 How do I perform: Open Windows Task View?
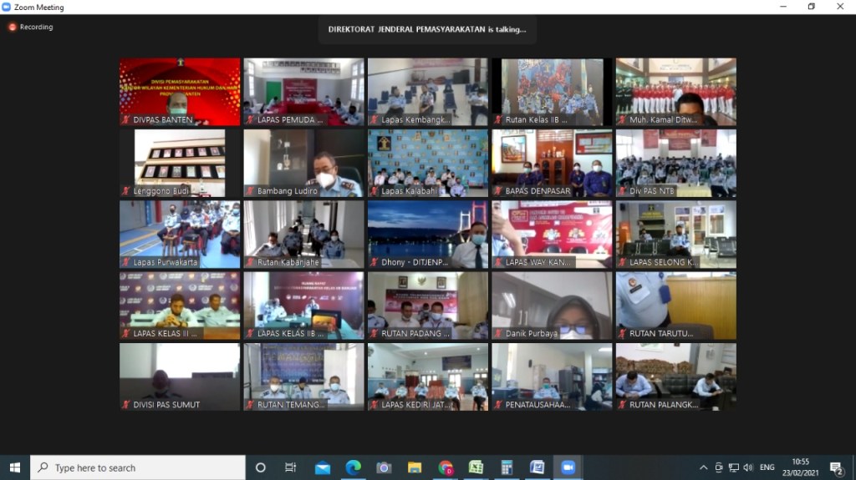click(291, 467)
